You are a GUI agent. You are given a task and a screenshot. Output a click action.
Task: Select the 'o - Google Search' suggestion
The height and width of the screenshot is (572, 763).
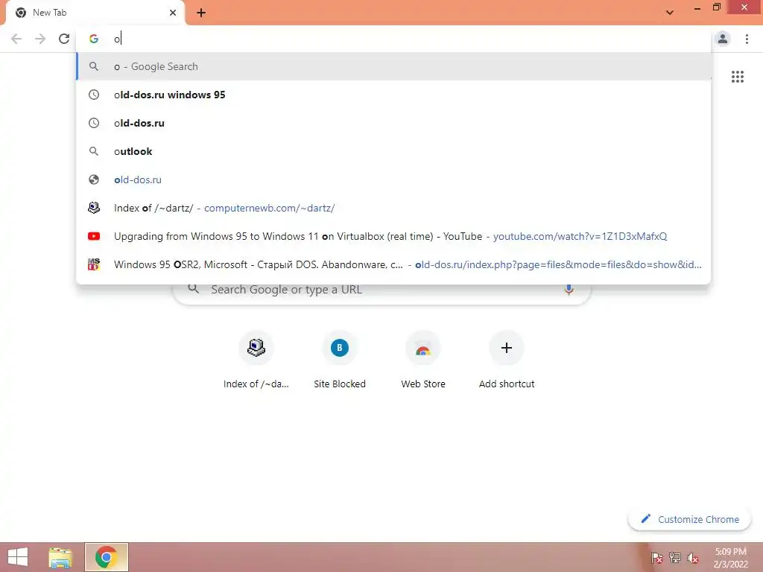393,66
